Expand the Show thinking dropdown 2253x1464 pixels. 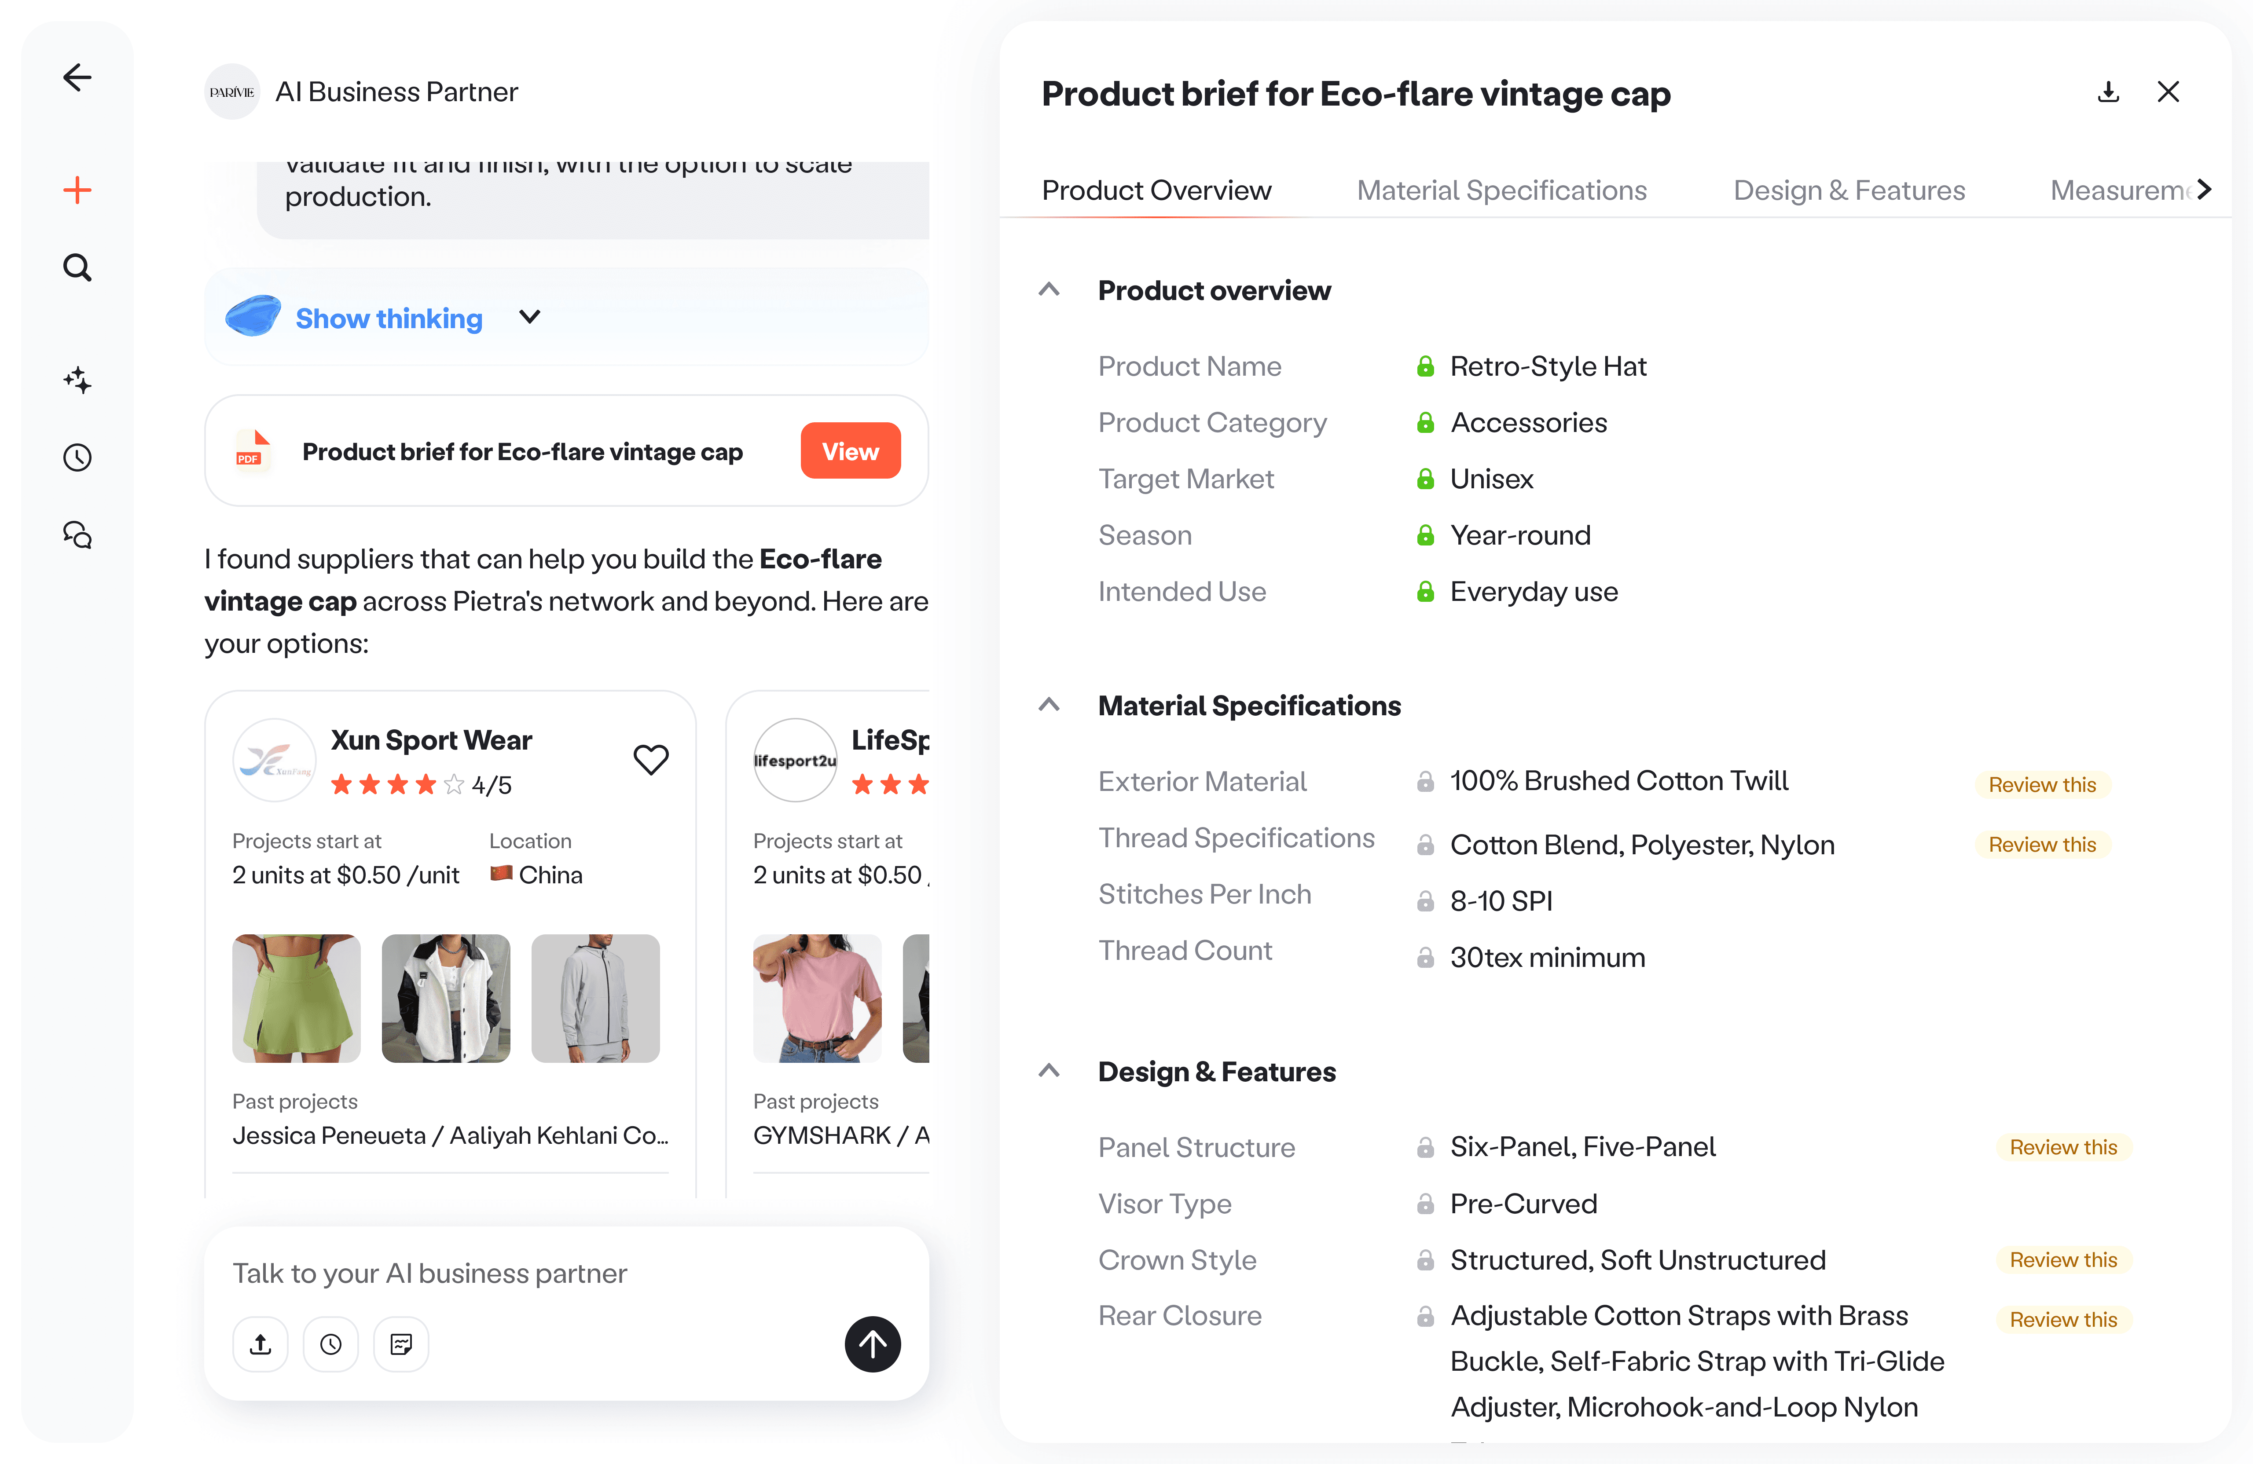[530, 317]
